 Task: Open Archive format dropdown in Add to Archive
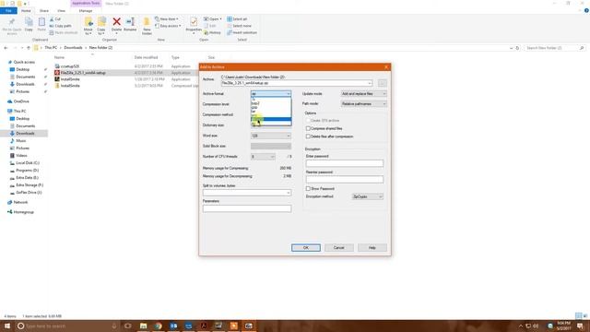271,94
